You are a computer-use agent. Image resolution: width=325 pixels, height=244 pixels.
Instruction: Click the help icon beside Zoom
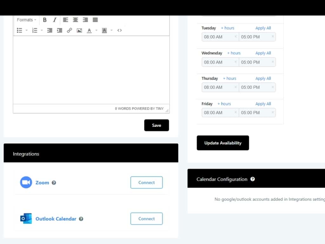pos(54,183)
